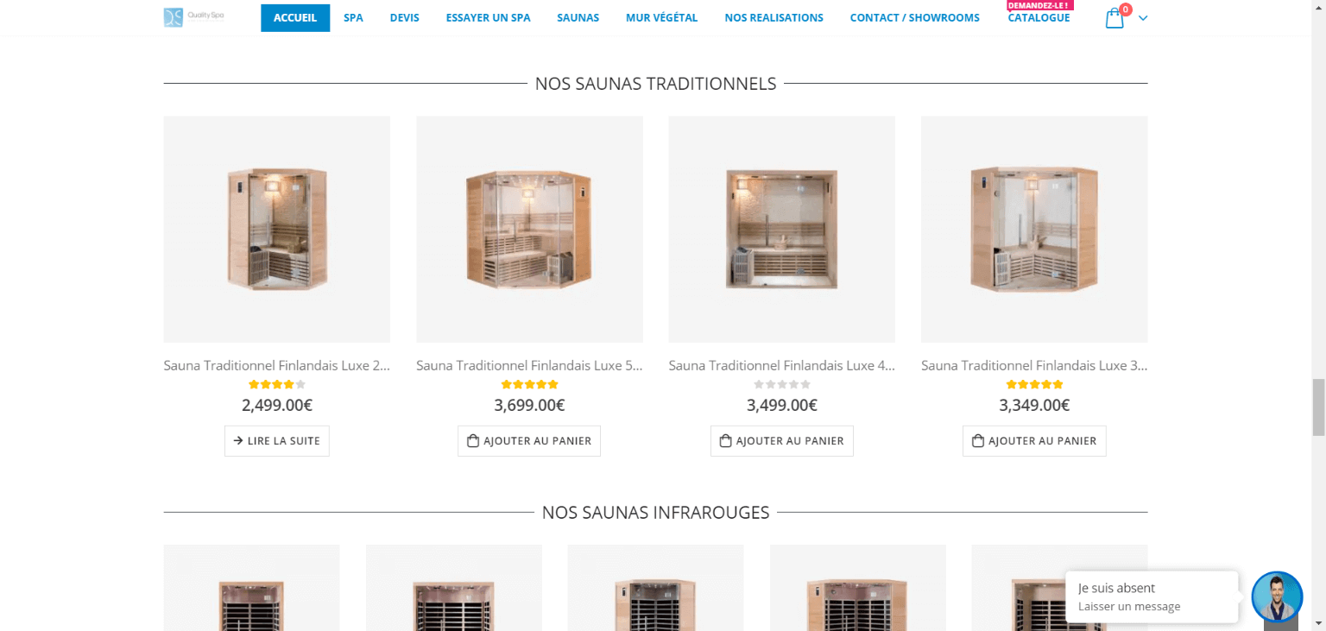Click empty star rating of Luxe 4 sauna

click(782, 385)
